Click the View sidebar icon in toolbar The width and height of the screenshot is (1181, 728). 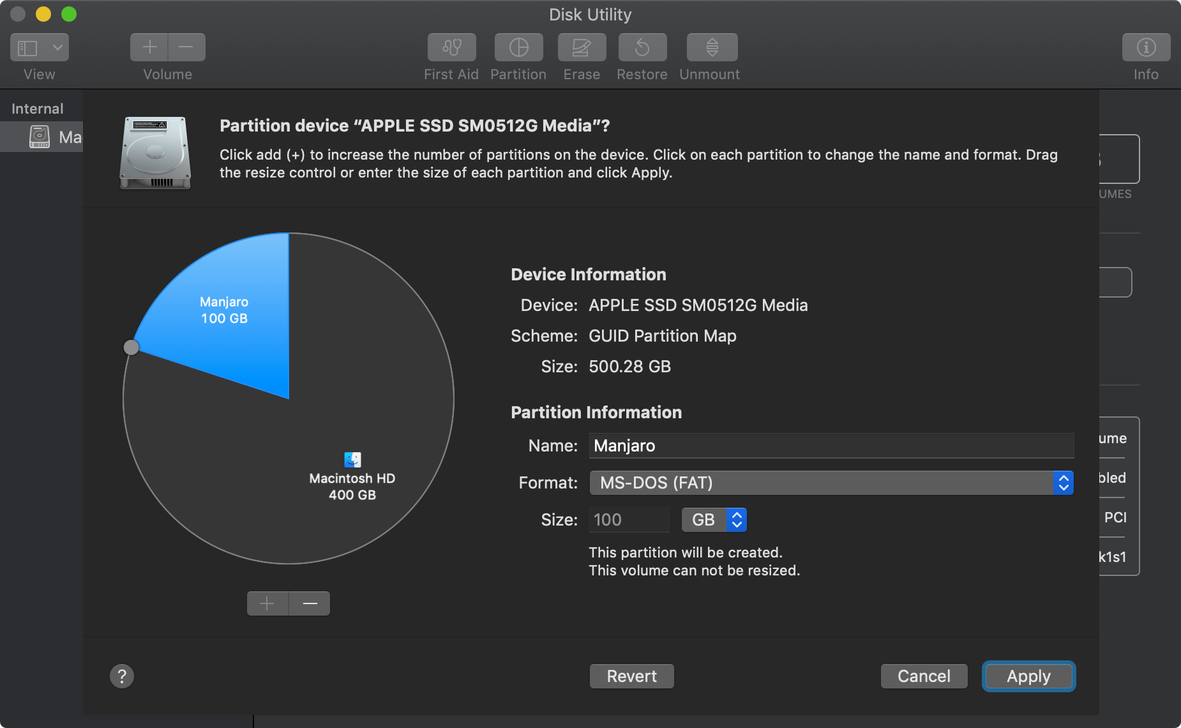[x=27, y=47]
